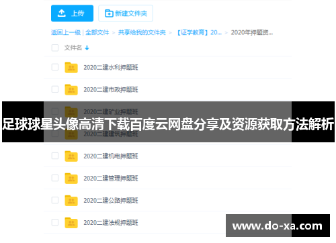
Task: Open 【证学教育】20... breadcrumb
Action: [x=198, y=32]
